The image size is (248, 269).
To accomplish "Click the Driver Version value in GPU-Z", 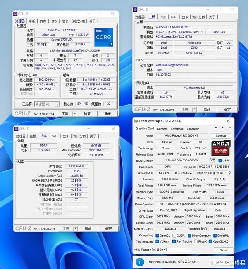I will point(193,204).
